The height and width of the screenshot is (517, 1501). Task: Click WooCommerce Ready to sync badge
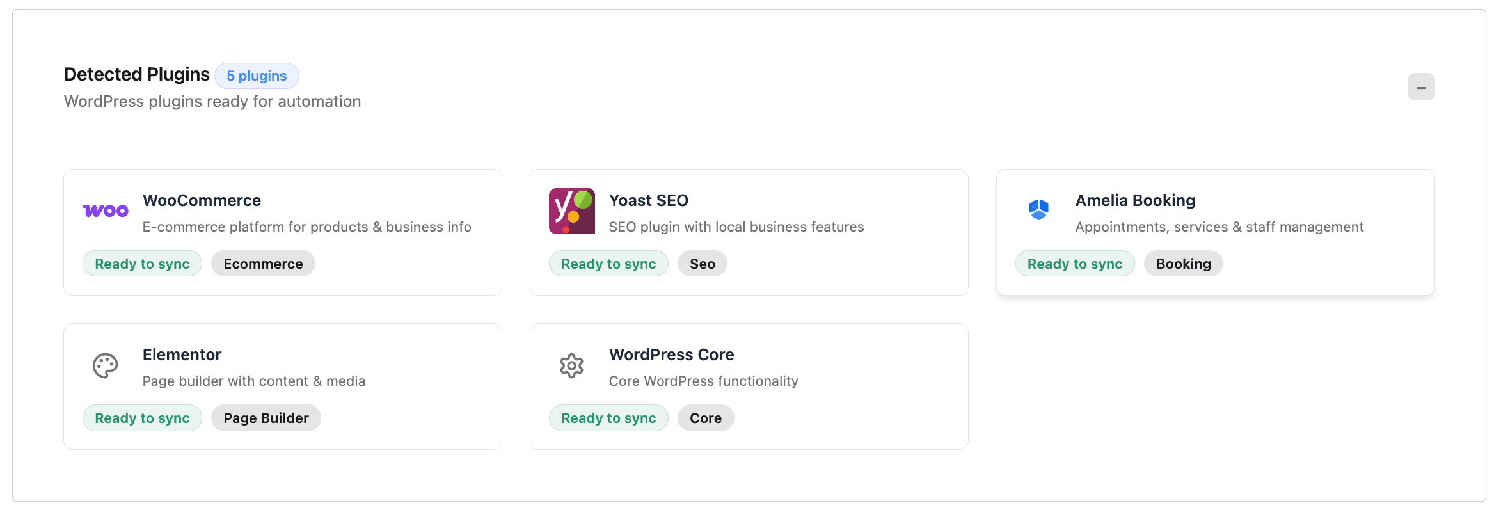coord(142,264)
